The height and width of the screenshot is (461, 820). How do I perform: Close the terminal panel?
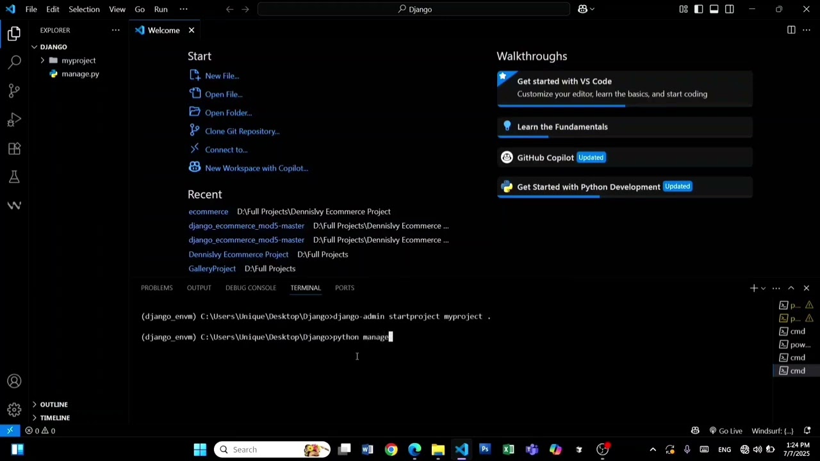point(807,288)
